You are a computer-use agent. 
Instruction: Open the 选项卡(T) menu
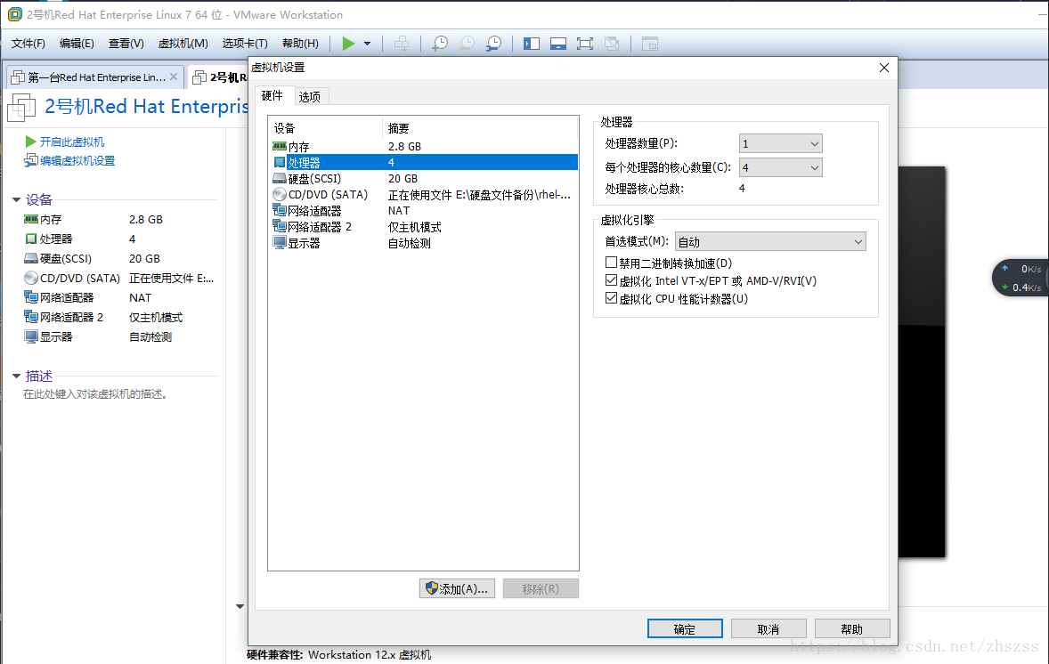point(245,44)
